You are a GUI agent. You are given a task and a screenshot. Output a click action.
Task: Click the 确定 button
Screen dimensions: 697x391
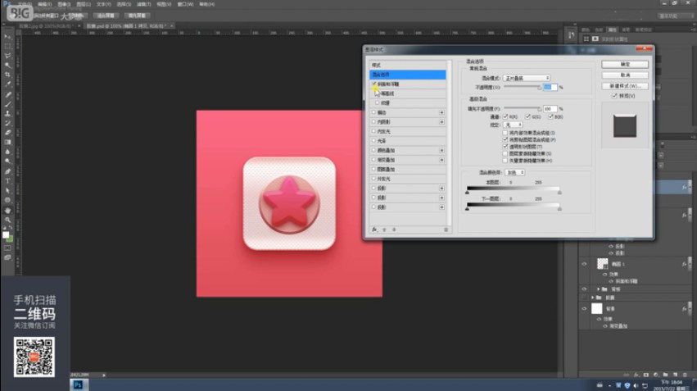click(625, 65)
